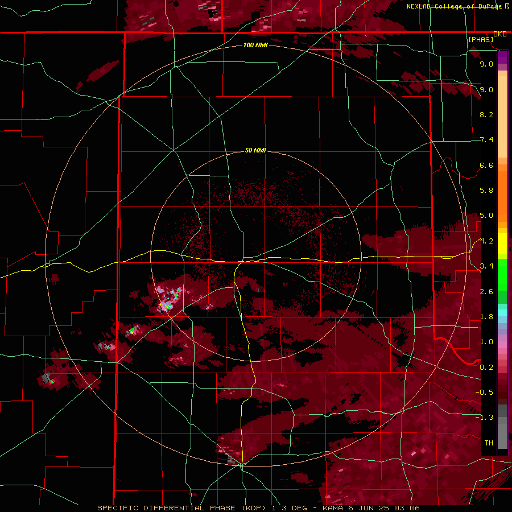Click the 1.8 scale value
Image resolution: width=512 pixels, height=512 pixels.
click(486, 317)
